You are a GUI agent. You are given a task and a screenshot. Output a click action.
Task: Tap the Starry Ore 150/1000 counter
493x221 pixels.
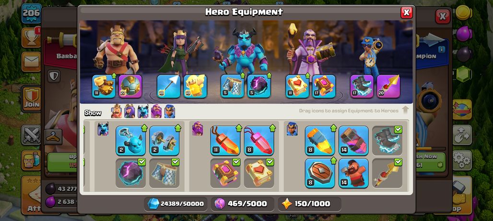tap(309, 204)
